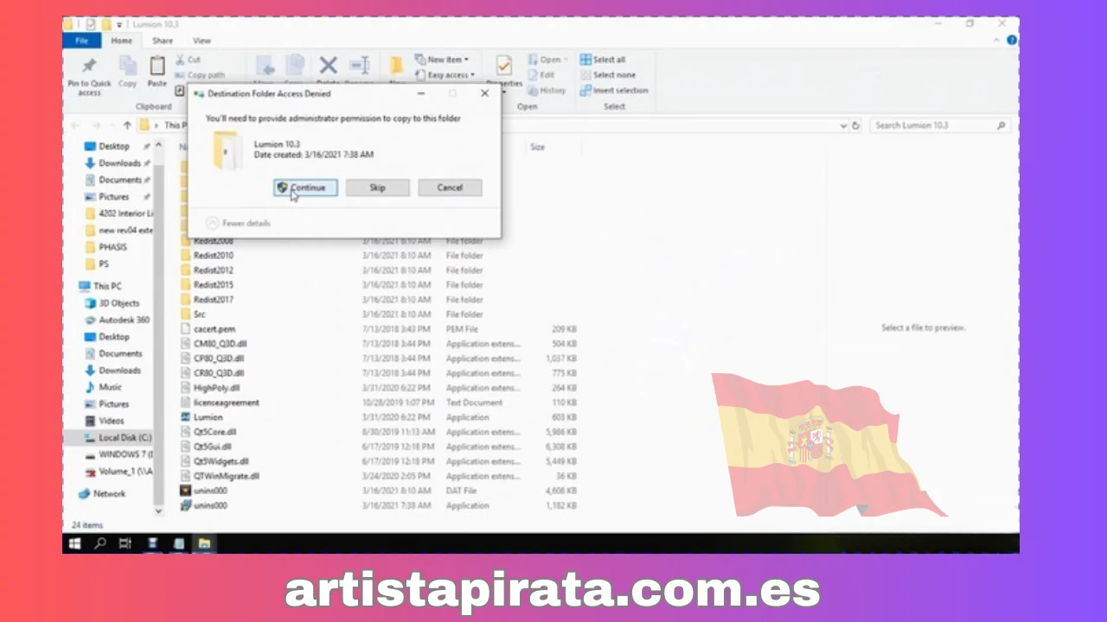Image resolution: width=1107 pixels, height=622 pixels.
Task: Click the Copy icon in the Clipboard group
Action: click(x=127, y=66)
